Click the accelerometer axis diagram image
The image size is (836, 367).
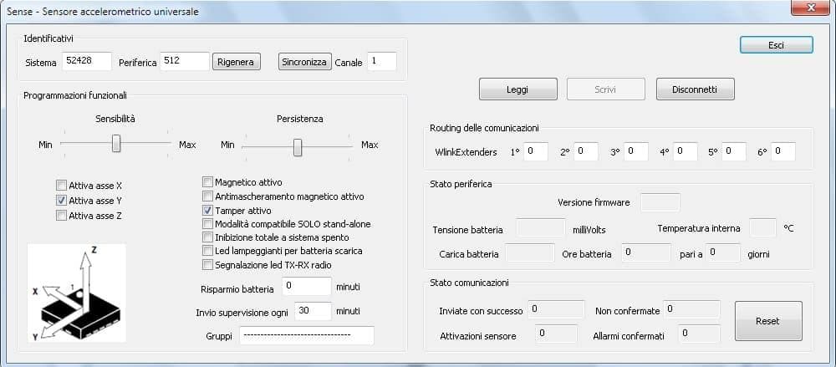[76, 292]
